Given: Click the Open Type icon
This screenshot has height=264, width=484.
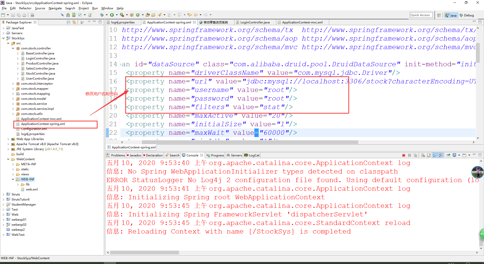Looking at the screenshot, I should pyautogui.click(x=148, y=15).
